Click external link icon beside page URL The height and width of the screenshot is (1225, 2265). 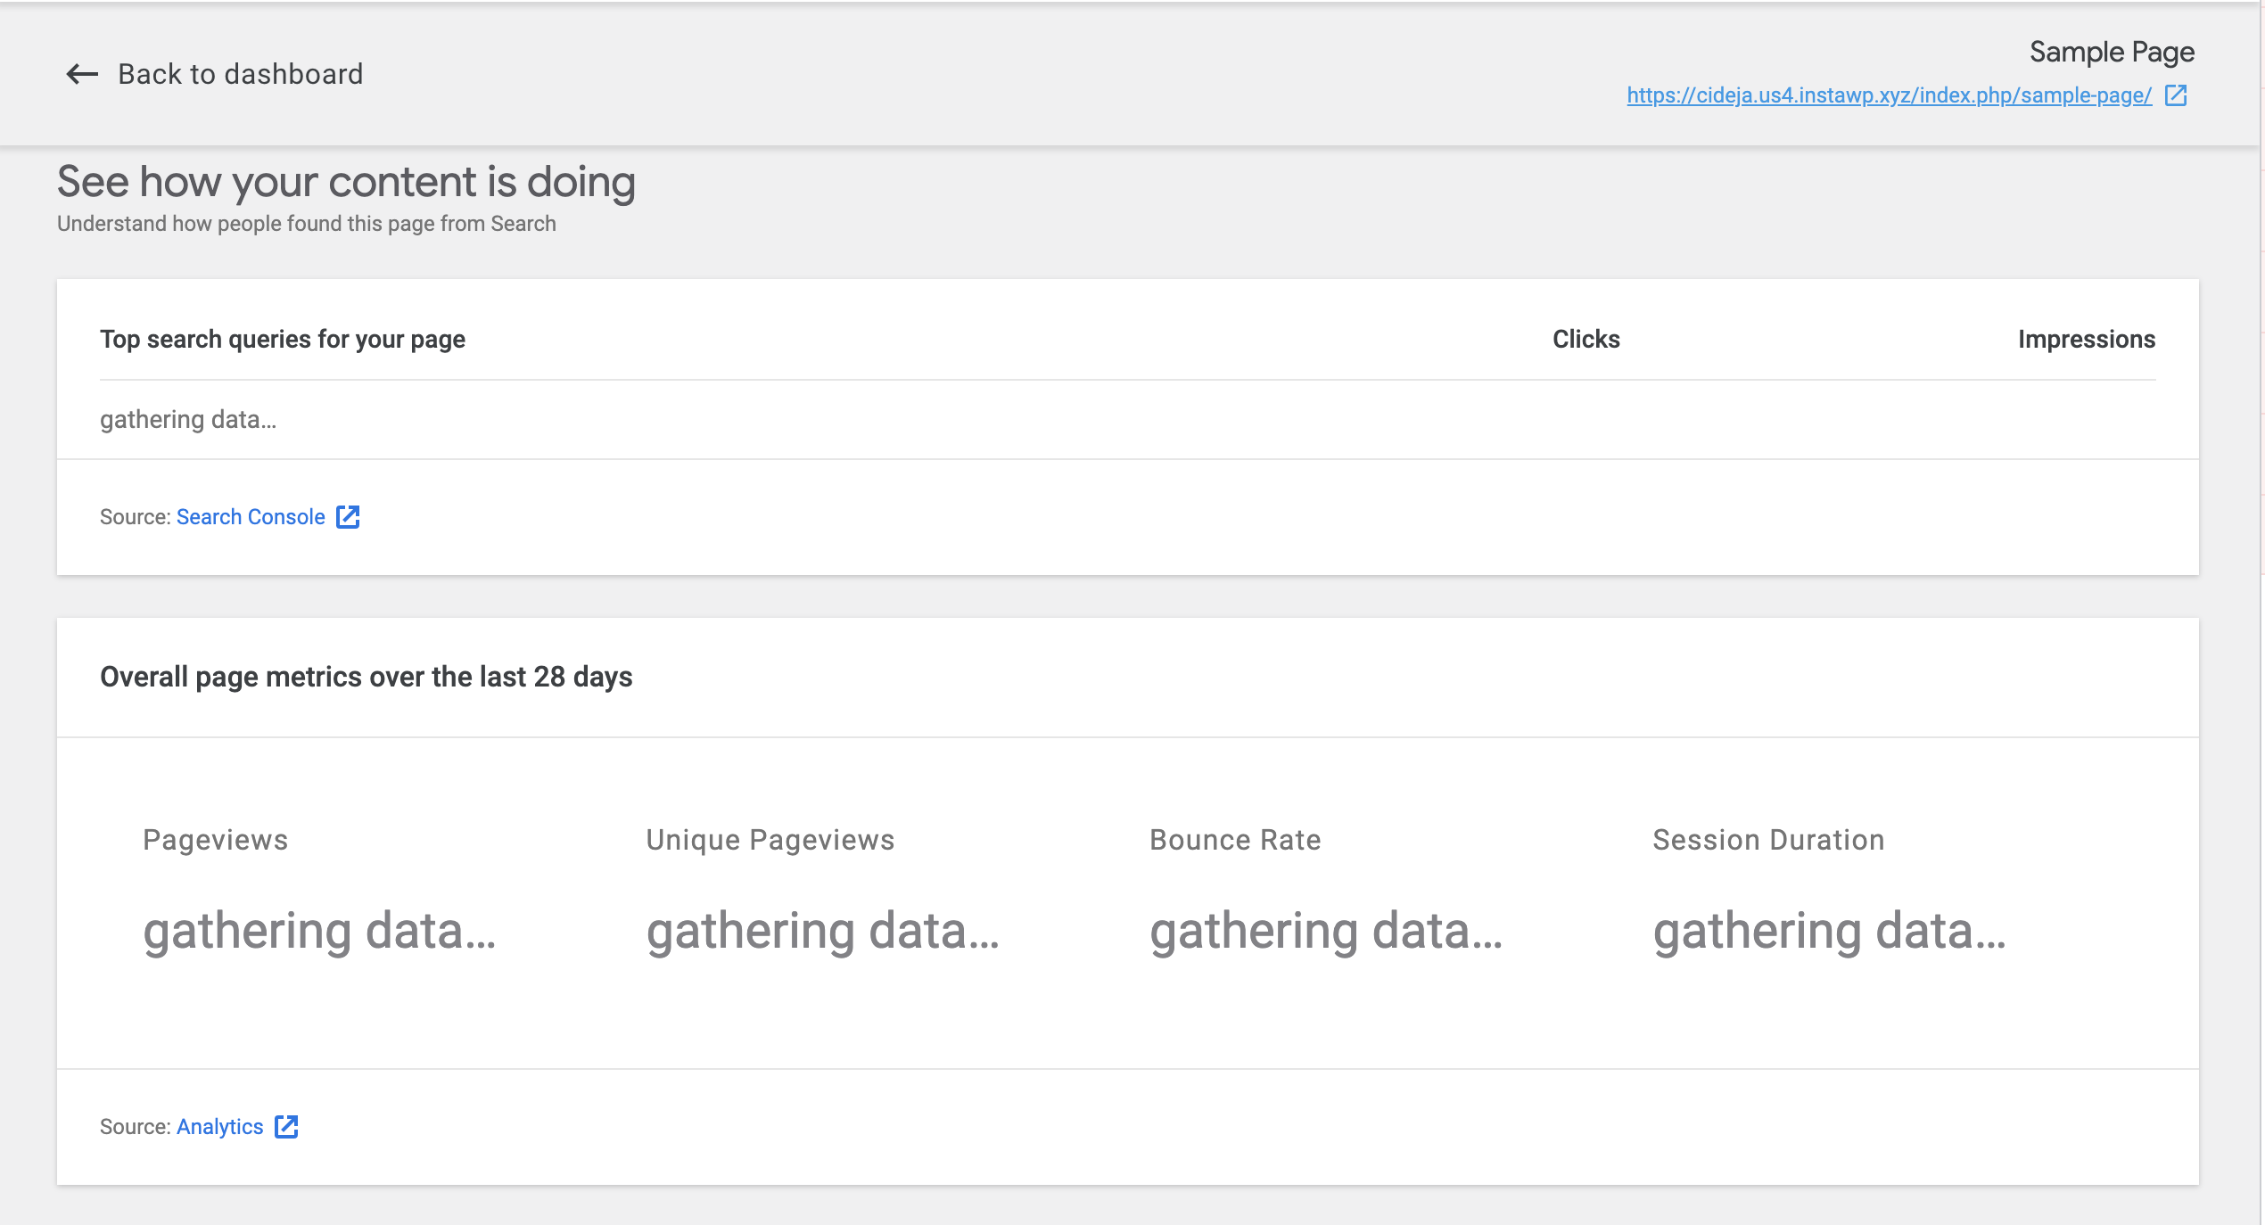(x=2176, y=95)
